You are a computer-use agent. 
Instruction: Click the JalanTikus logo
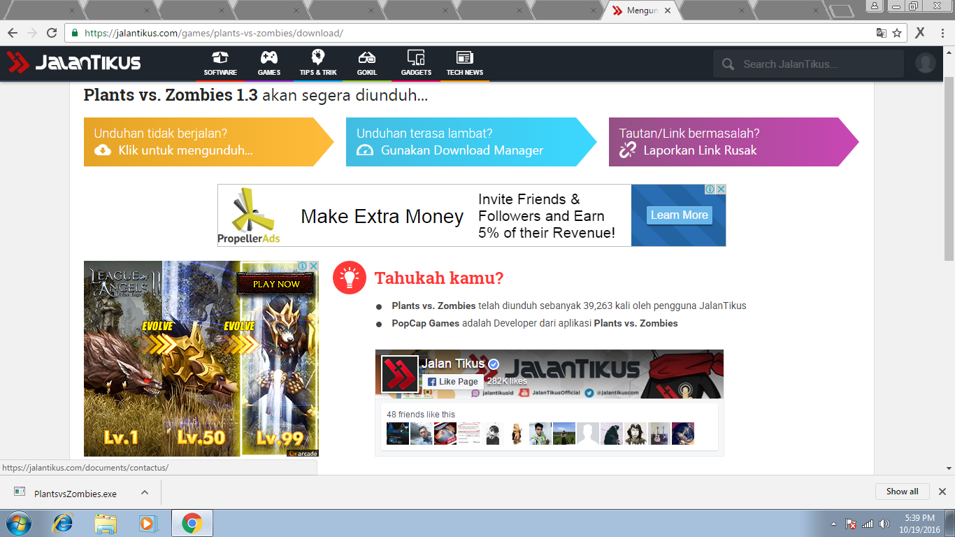click(x=73, y=62)
